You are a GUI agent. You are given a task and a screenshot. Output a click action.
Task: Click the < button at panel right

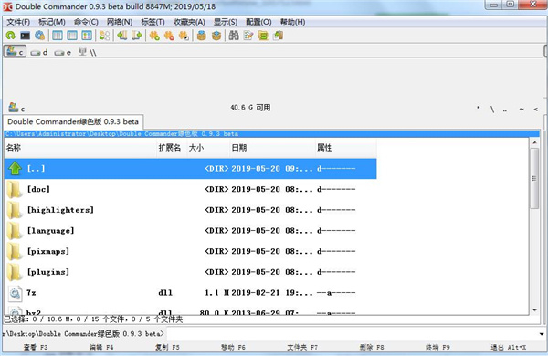[535, 110]
